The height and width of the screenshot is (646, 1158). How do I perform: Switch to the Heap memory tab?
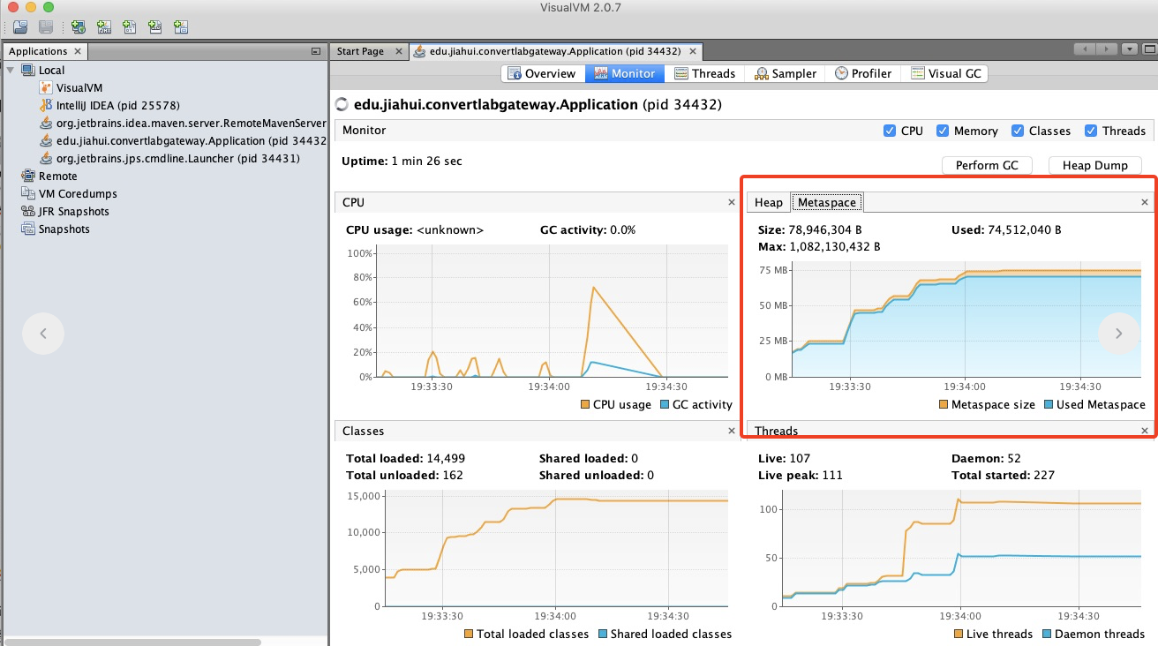[768, 202]
